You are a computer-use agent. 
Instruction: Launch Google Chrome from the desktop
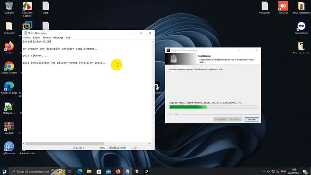coord(9,68)
